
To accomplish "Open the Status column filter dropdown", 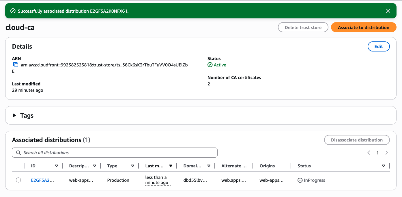I will (x=384, y=166).
